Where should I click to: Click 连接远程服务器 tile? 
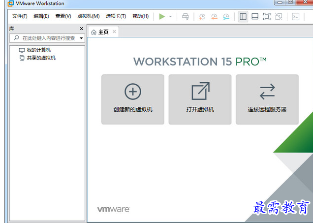[x=267, y=99]
